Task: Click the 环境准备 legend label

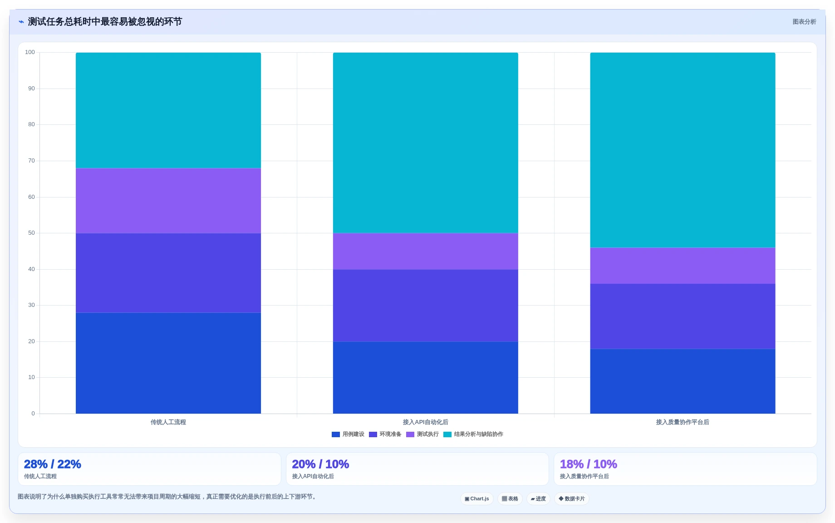Action: pos(391,434)
